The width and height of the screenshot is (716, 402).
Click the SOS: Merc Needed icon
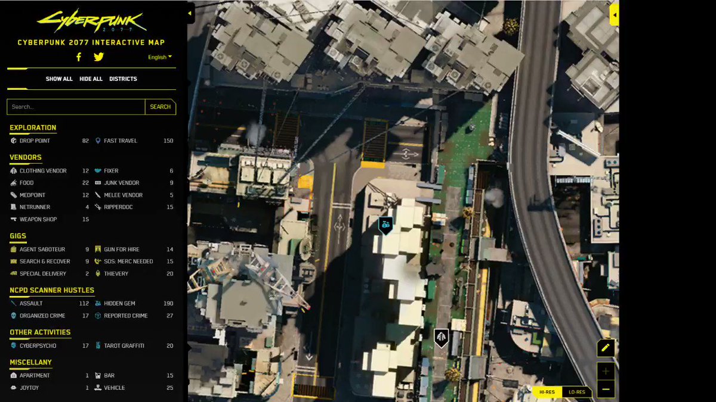[x=98, y=261]
